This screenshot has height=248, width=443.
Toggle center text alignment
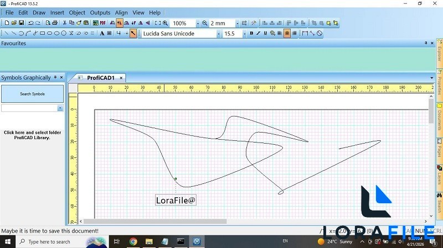coord(287,33)
